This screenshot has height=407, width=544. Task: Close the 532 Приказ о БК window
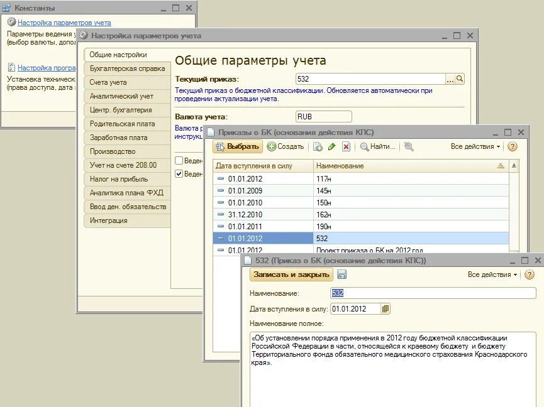(538, 261)
